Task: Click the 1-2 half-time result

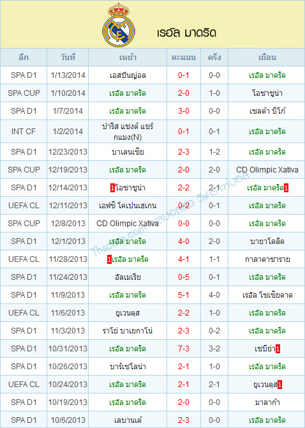Action: (x=214, y=152)
